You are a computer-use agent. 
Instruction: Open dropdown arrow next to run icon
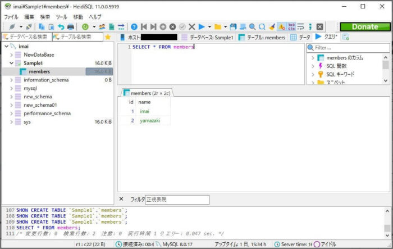[209, 27]
